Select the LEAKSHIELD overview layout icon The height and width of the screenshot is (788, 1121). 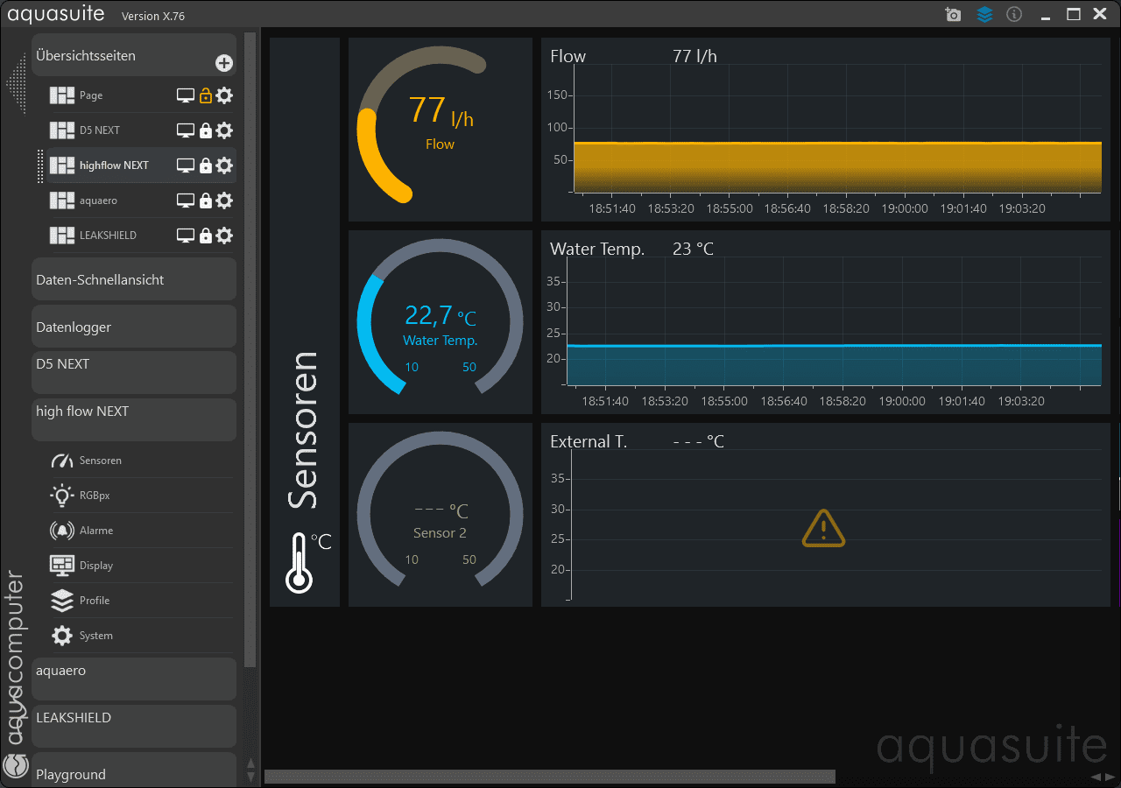point(62,236)
